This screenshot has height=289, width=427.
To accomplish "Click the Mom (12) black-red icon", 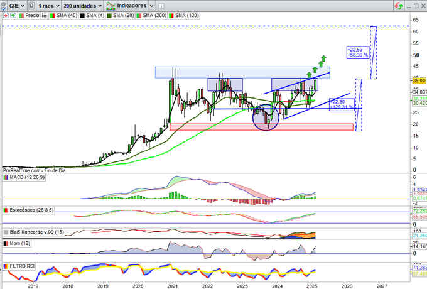I will point(6,244).
